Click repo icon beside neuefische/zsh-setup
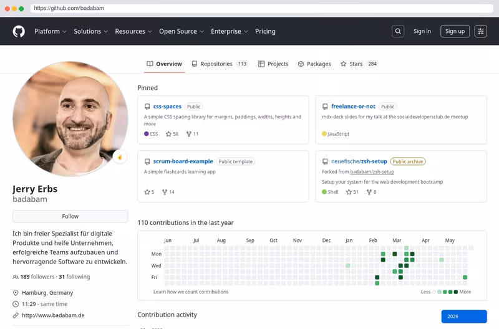 pos(325,161)
